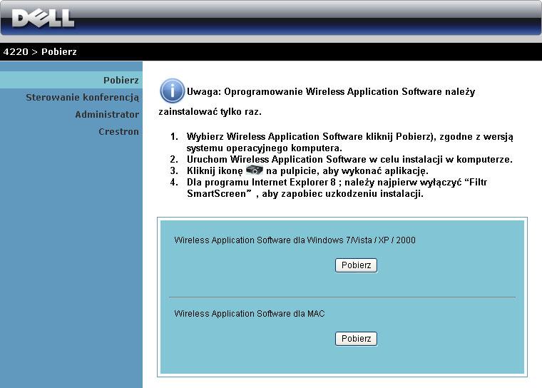Go to the Crestron sidebar item
Viewport: 542px width, 388px height.
(x=118, y=132)
